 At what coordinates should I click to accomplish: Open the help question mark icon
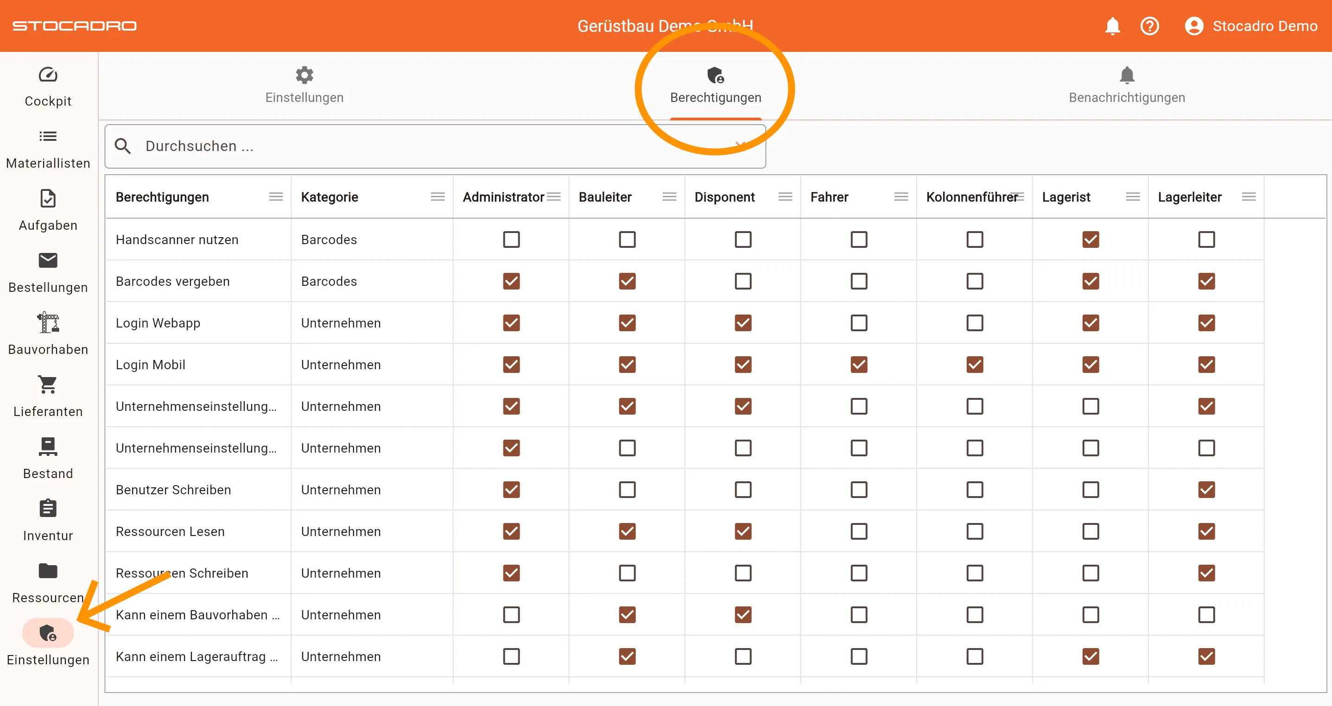pyautogui.click(x=1149, y=26)
